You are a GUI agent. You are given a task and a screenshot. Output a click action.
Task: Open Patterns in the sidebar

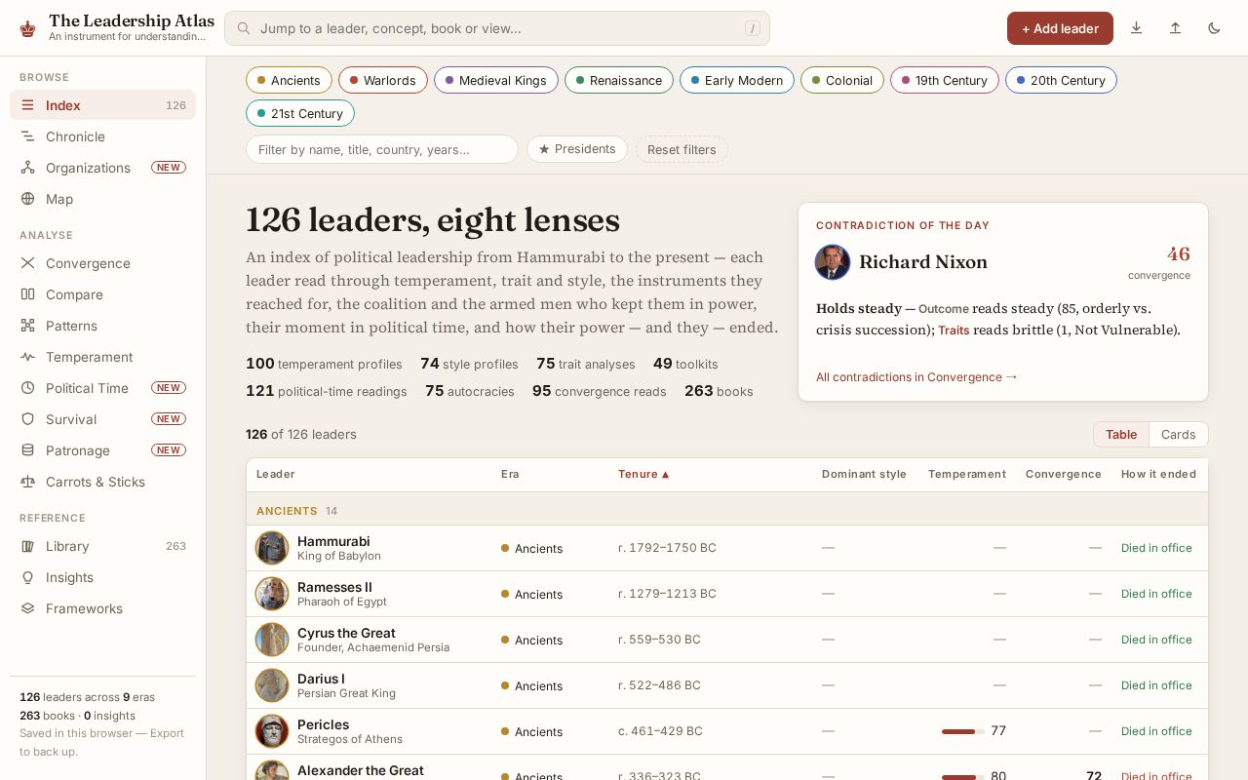(102, 326)
